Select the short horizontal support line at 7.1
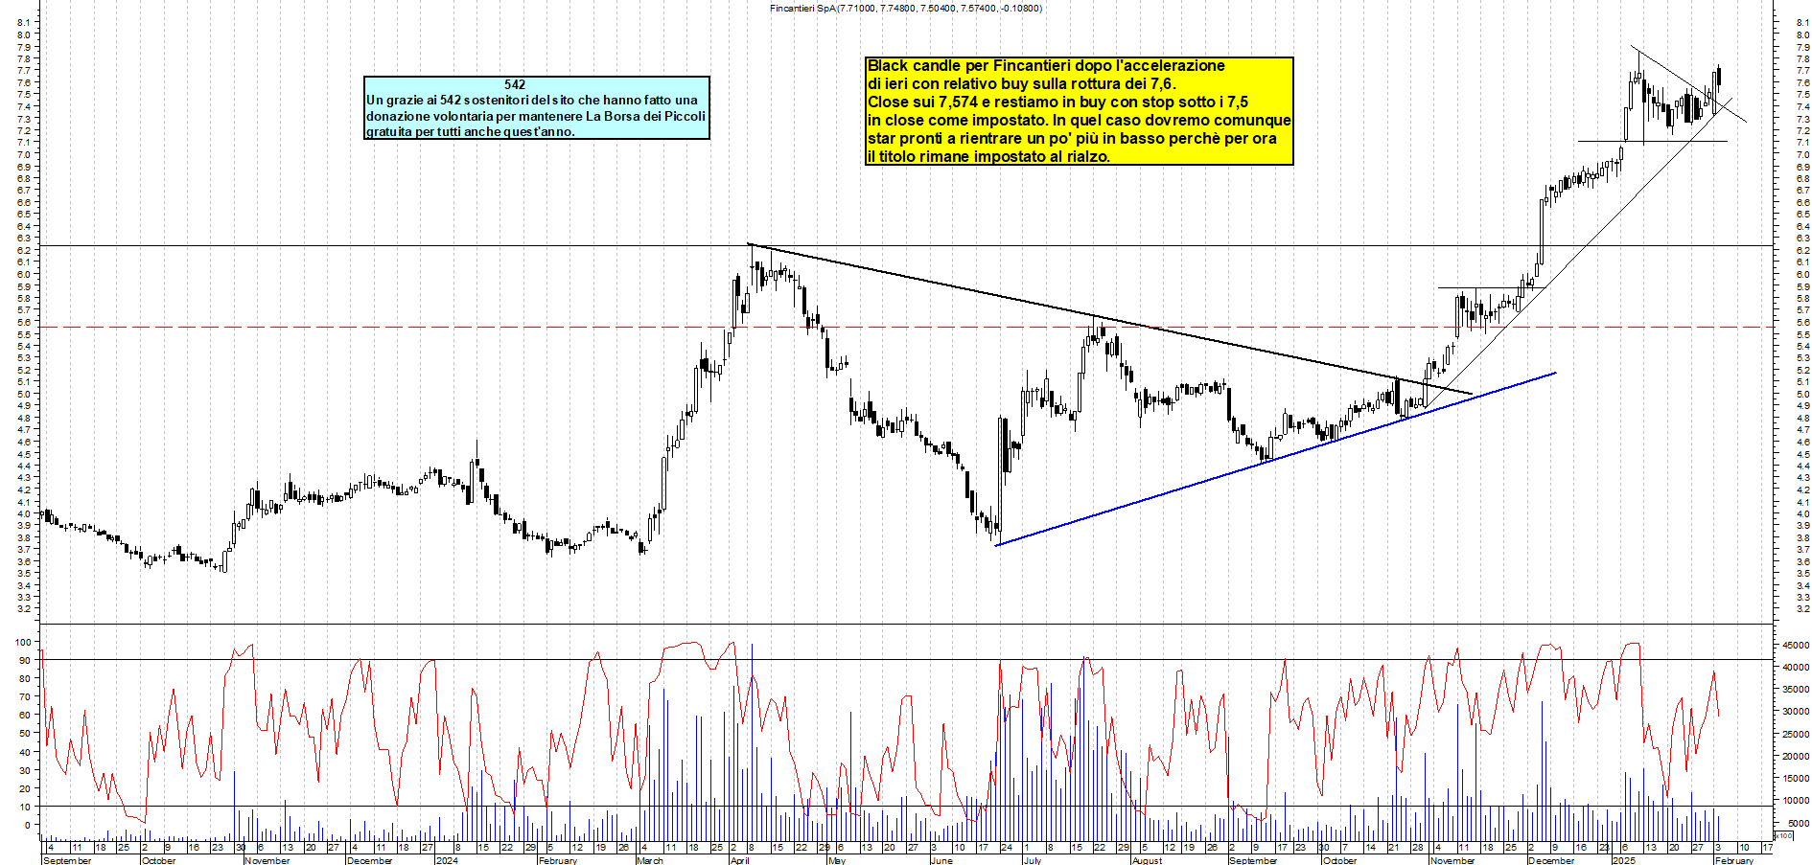 point(1653,142)
